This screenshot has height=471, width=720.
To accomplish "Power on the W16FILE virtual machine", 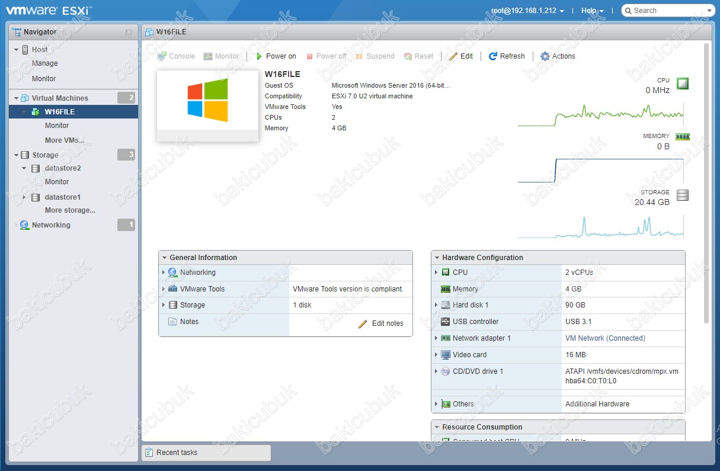I will coord(276,56).
